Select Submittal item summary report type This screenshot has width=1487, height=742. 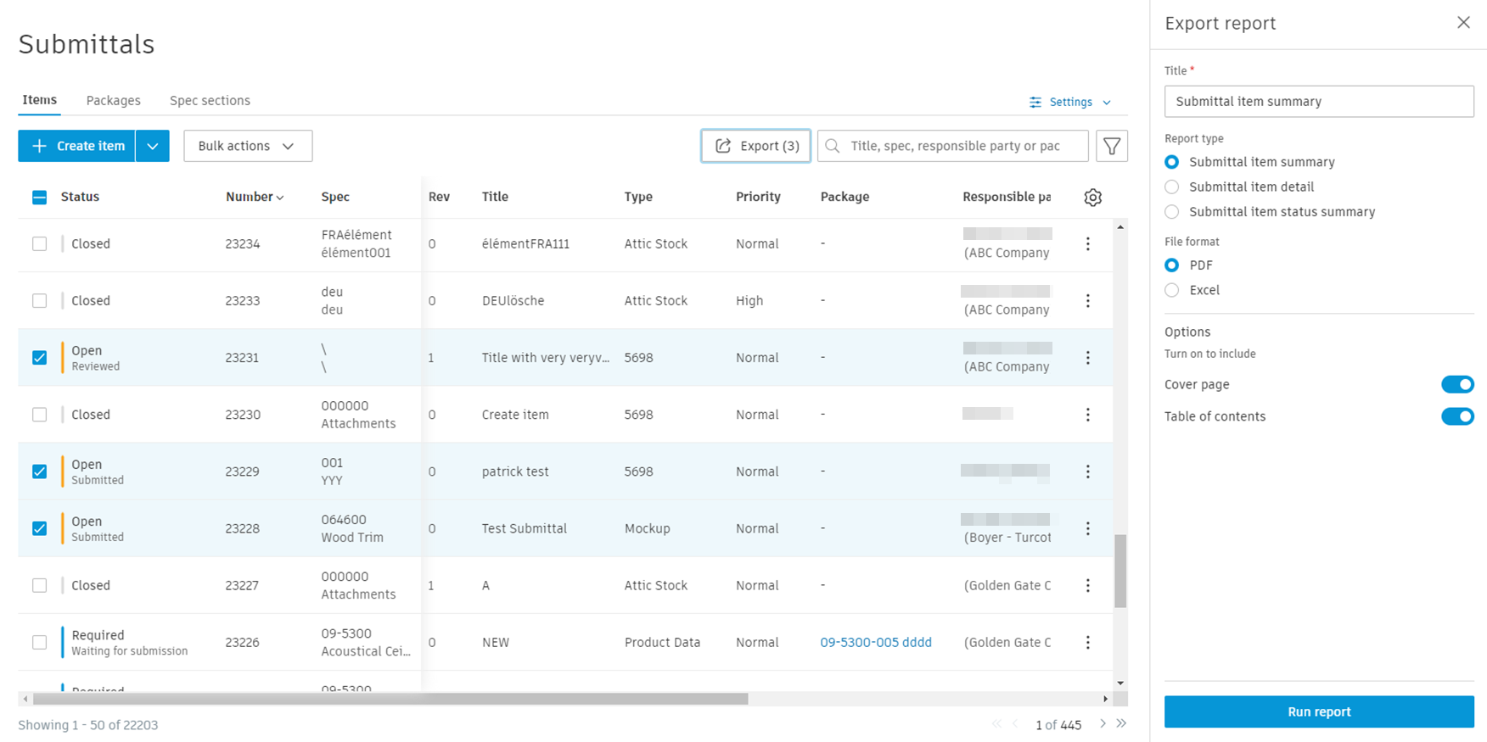coord(1171,162)
